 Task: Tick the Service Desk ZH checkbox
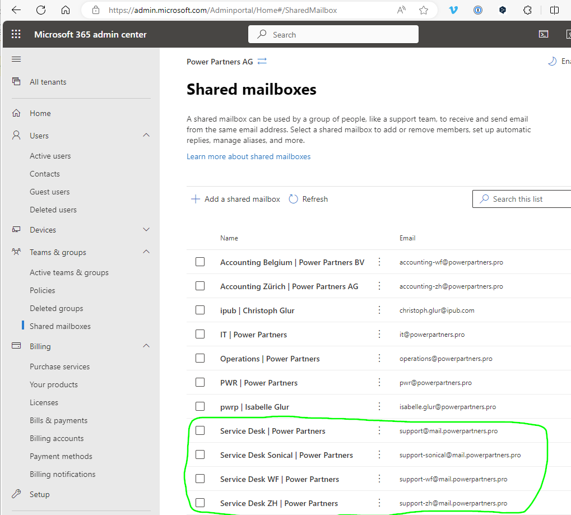tap(200, 503)
